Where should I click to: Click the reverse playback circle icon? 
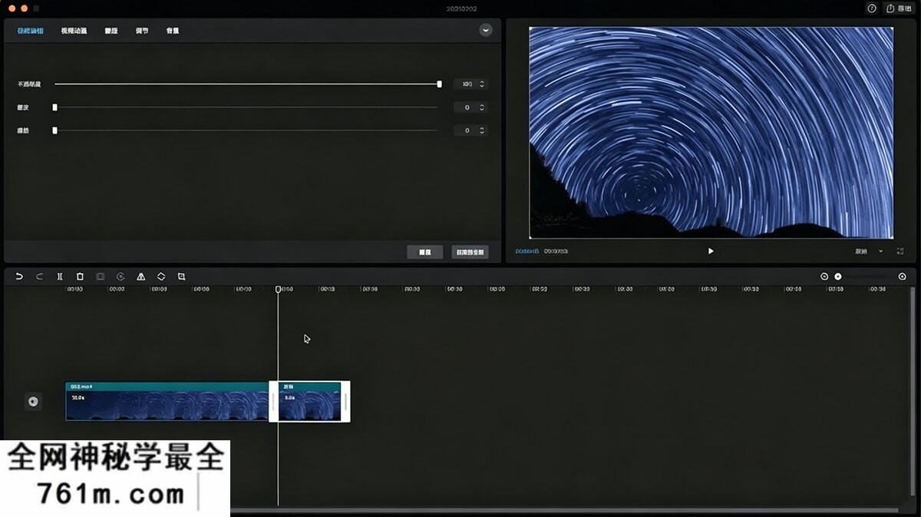120,276
